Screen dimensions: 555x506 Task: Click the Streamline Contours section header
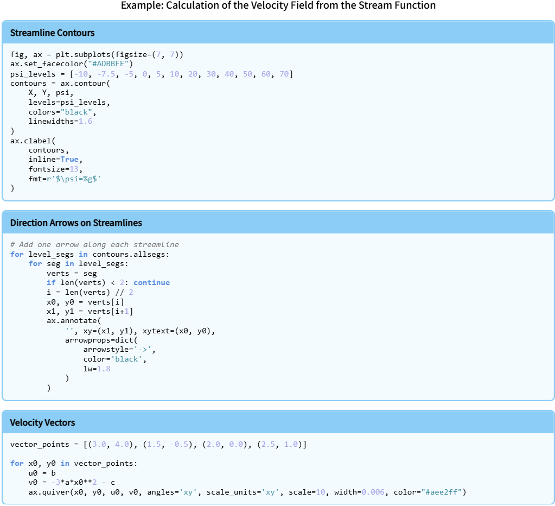click(52, 33)
